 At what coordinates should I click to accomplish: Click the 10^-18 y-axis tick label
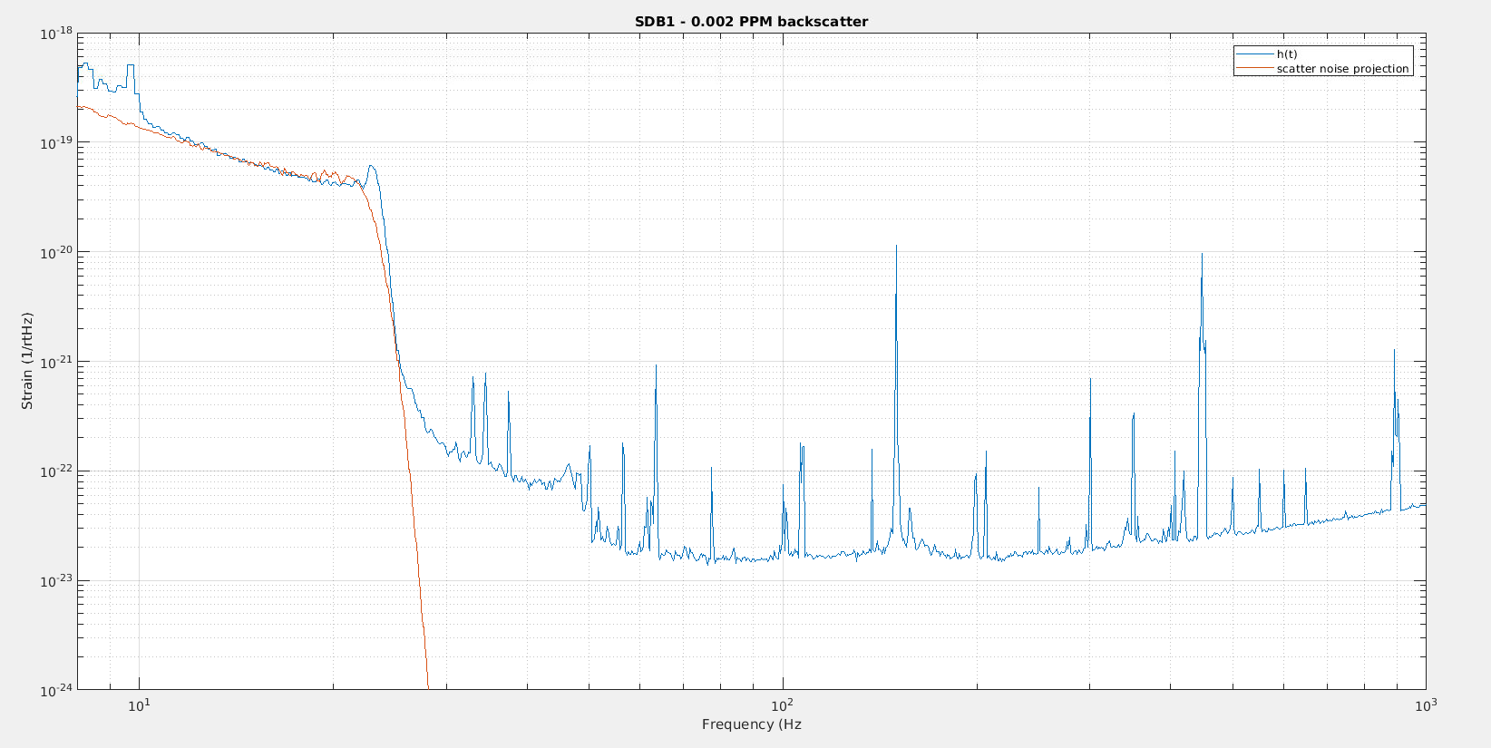click(56, 34)
